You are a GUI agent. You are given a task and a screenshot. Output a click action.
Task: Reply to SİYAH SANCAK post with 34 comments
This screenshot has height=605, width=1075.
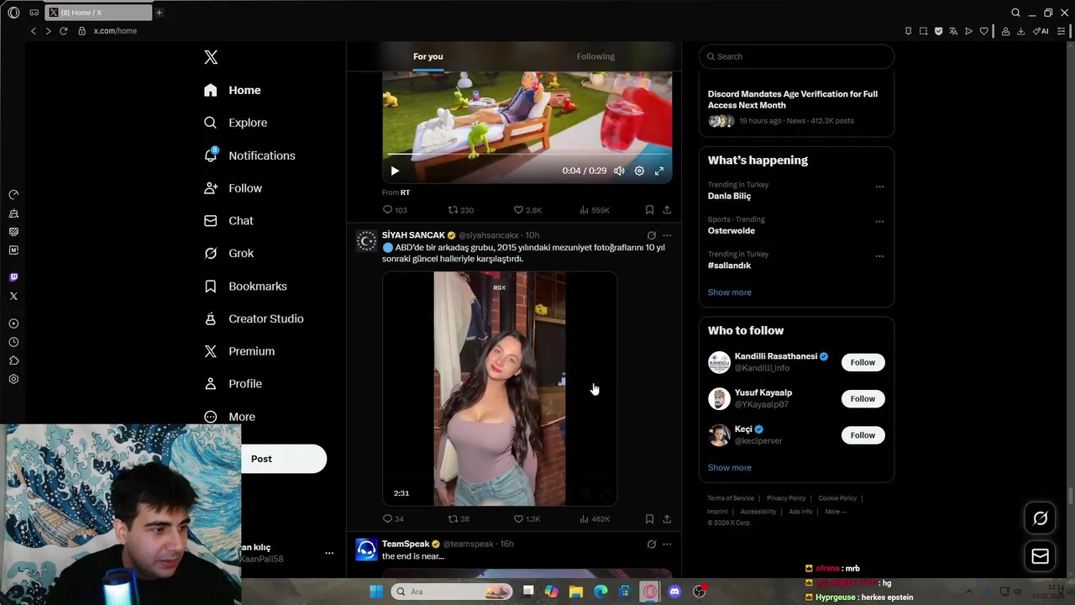(x=393, y=519)
